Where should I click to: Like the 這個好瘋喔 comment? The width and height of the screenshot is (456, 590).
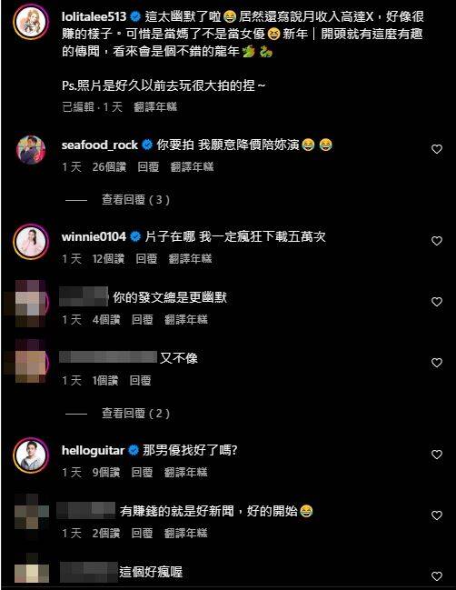pos(436,576)
